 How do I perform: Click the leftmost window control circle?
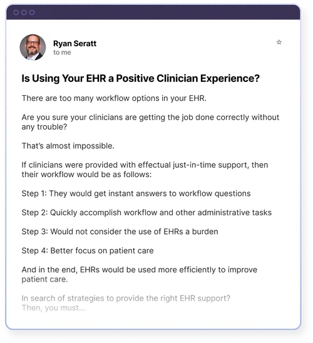pos(16,13)
